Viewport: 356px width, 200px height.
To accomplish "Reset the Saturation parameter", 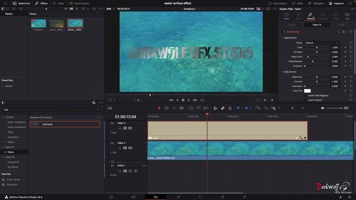I will [351, 86].
